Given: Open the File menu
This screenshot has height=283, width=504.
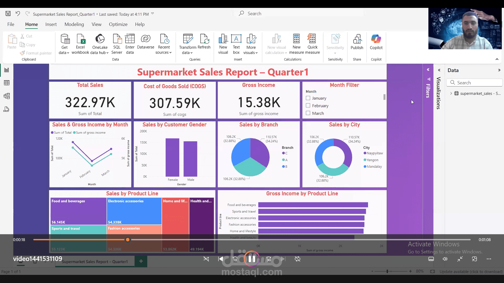Looking at the screenshot, I should (11, 24).
